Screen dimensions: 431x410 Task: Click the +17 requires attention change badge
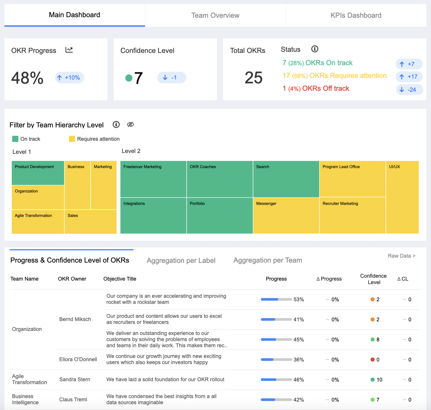point(409,77)
